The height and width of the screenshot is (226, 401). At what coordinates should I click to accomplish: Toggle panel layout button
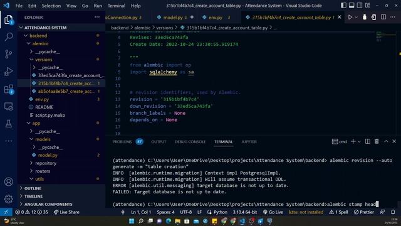click(x=352, y=6)
